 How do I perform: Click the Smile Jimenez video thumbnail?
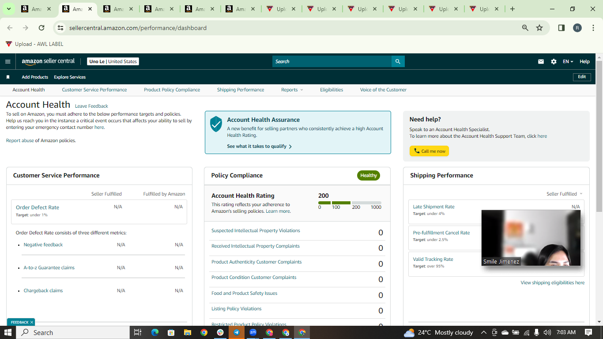coord(531,238)
